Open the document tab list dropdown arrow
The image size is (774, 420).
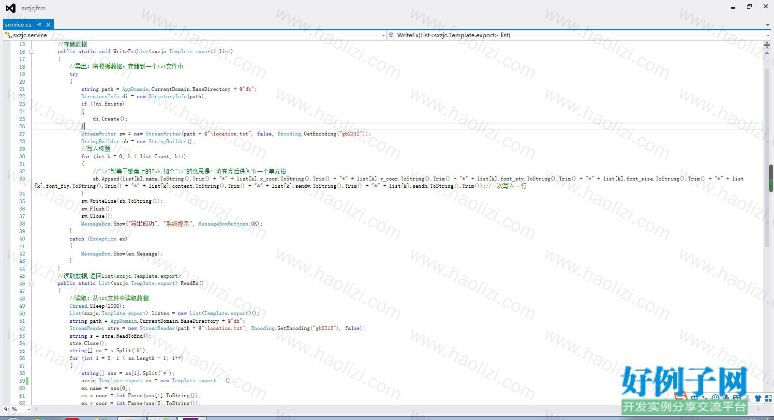click(x=768, y=25)
